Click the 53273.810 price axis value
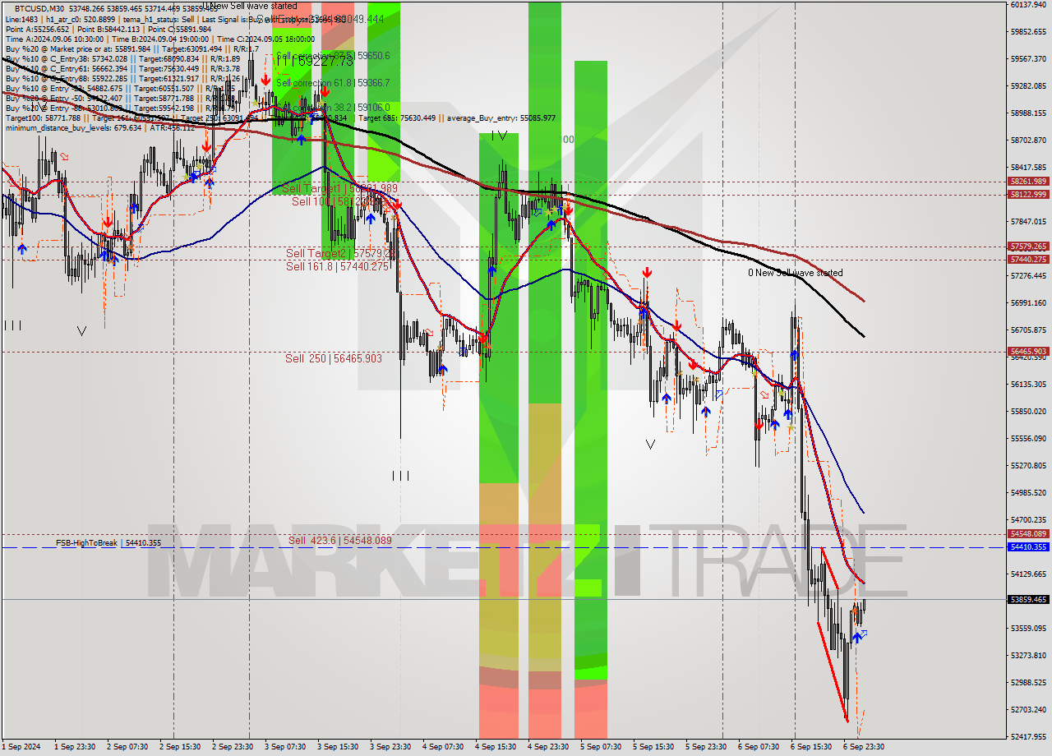 [x=1028, y=656]
